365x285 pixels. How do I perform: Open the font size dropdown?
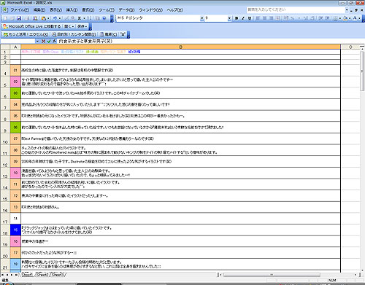point(229,18)
